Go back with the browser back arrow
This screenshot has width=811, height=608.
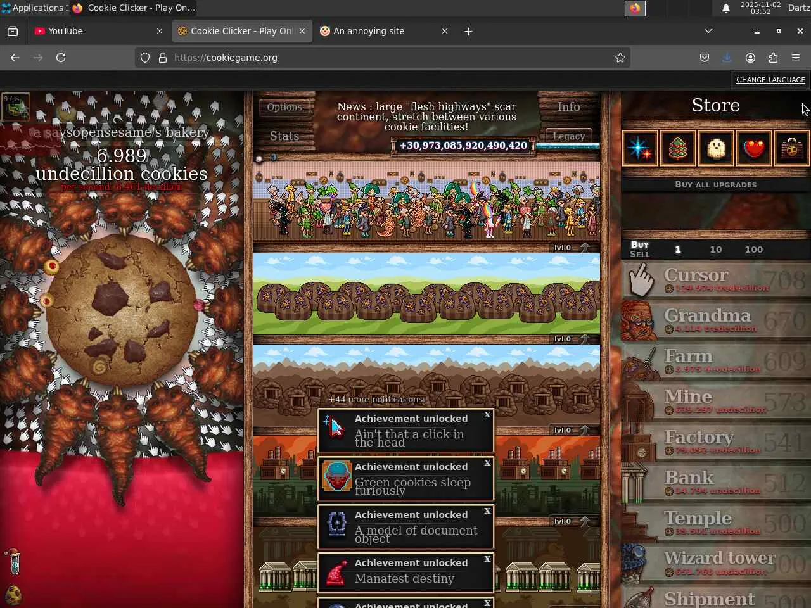(x=15, y=58)
